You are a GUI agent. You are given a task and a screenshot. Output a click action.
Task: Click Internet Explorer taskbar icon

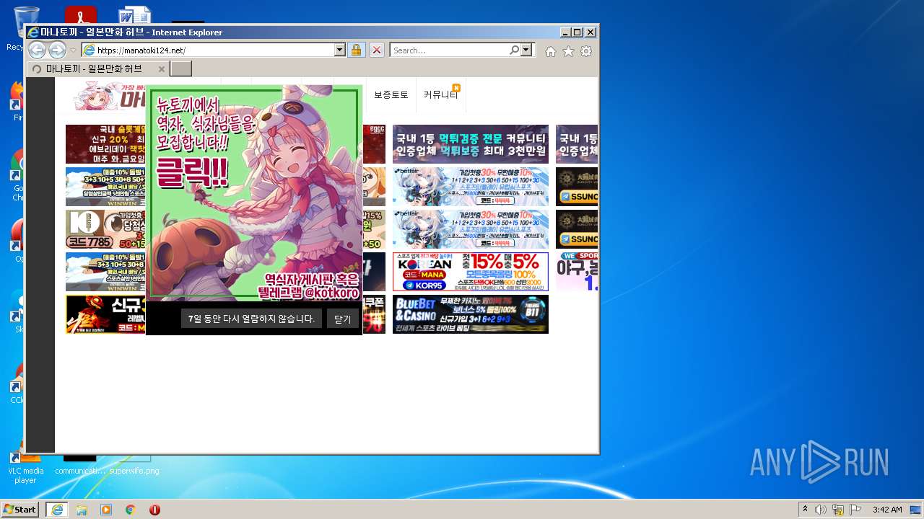pyautogui.click(x=56, y=510)
